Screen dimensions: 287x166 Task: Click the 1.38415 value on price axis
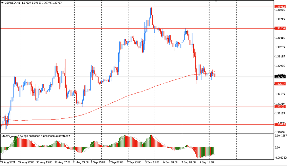pyautogui.click(x=280, y=38)
